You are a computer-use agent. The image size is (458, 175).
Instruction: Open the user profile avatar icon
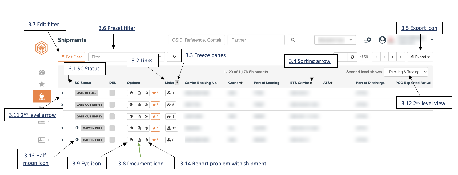tap(382, 40)
